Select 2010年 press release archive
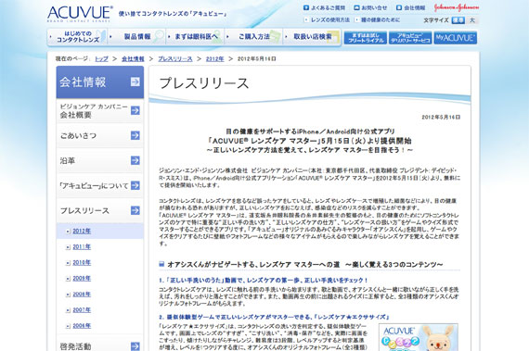This screenshot has width=529, height=351. coord(82,263)
